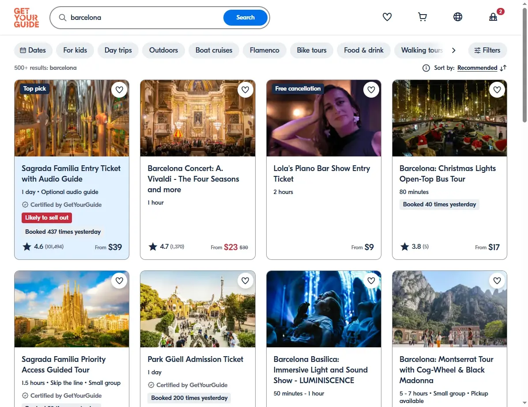The image size is (528, 407).
Task: Click the From $23 discounted price
Action: tap(229, 247)
